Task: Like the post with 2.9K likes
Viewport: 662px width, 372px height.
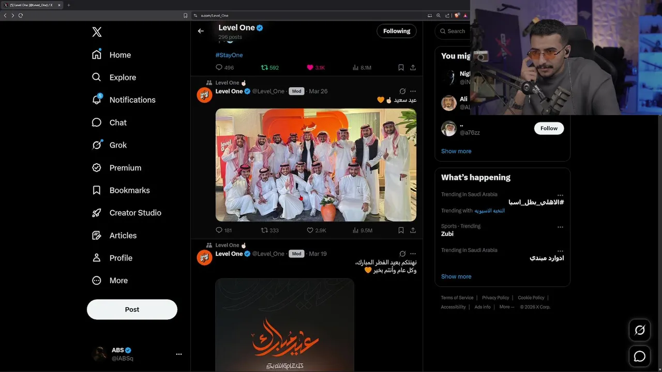Action: pyautogui.click(x=316, y=230)
